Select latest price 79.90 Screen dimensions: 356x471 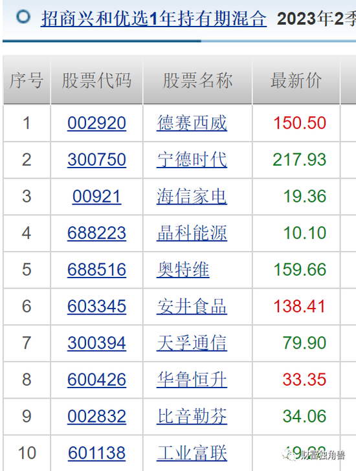pos(305,343)
